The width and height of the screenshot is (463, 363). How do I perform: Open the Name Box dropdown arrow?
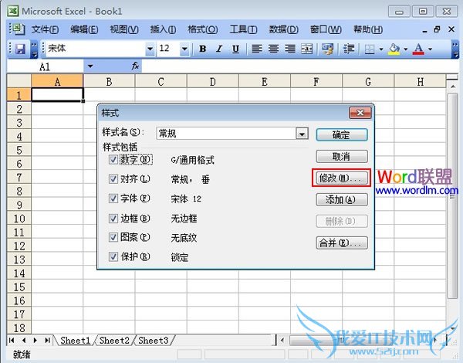tap(90, 66)
